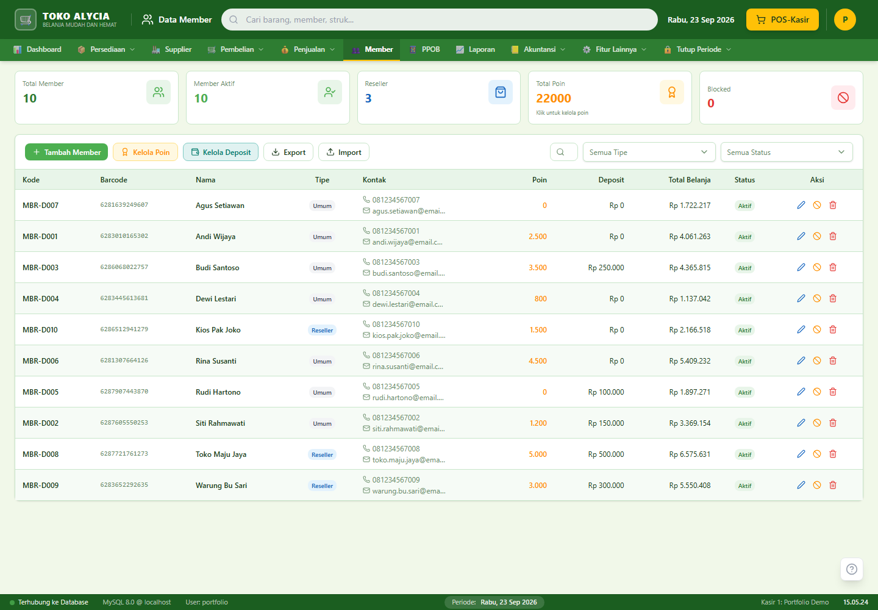Viewport: 878px width, 610px height.
Task: Delete member Warung Bu Sari trash icon
Action: pos(833,485)
